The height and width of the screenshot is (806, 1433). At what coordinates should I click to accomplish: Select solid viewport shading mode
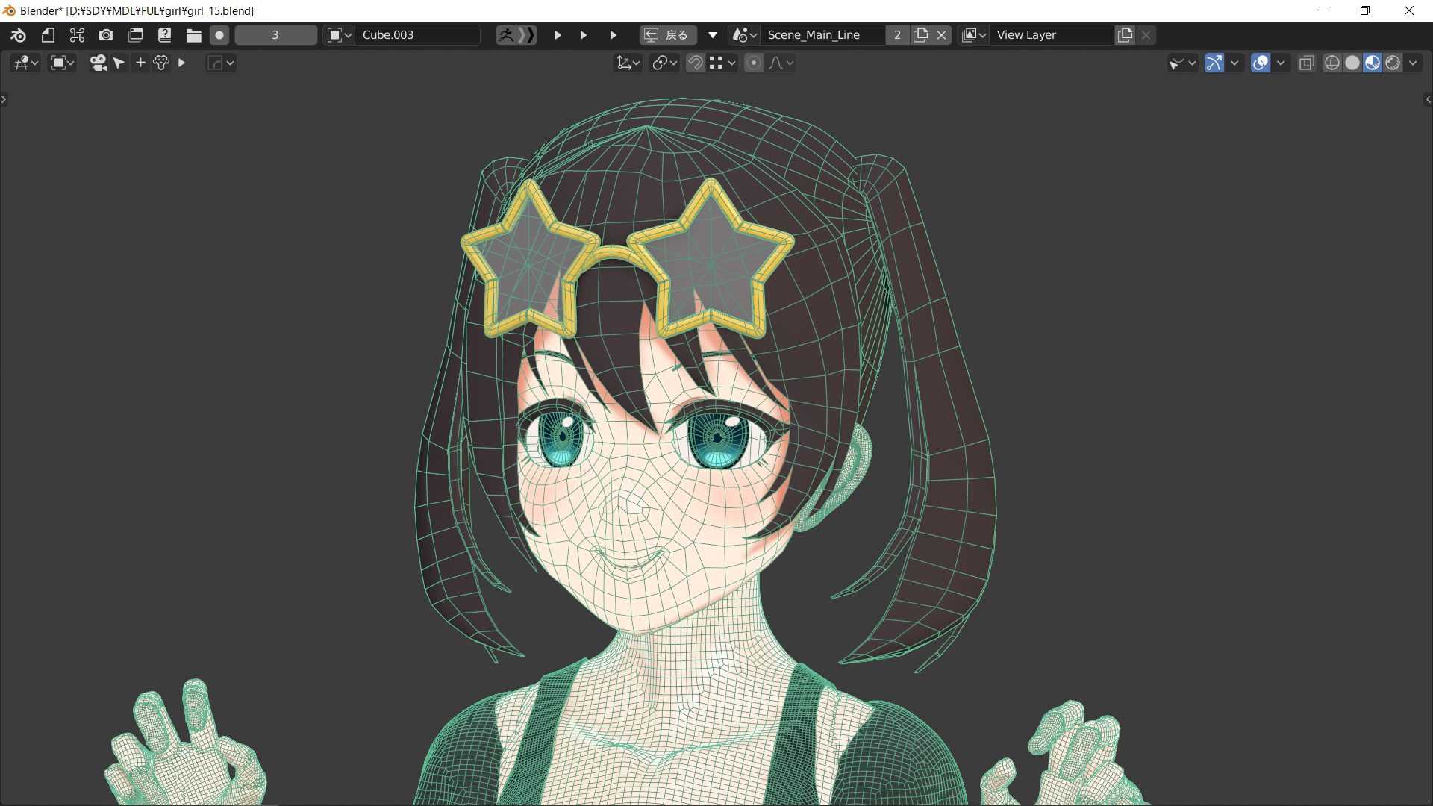1352,63
